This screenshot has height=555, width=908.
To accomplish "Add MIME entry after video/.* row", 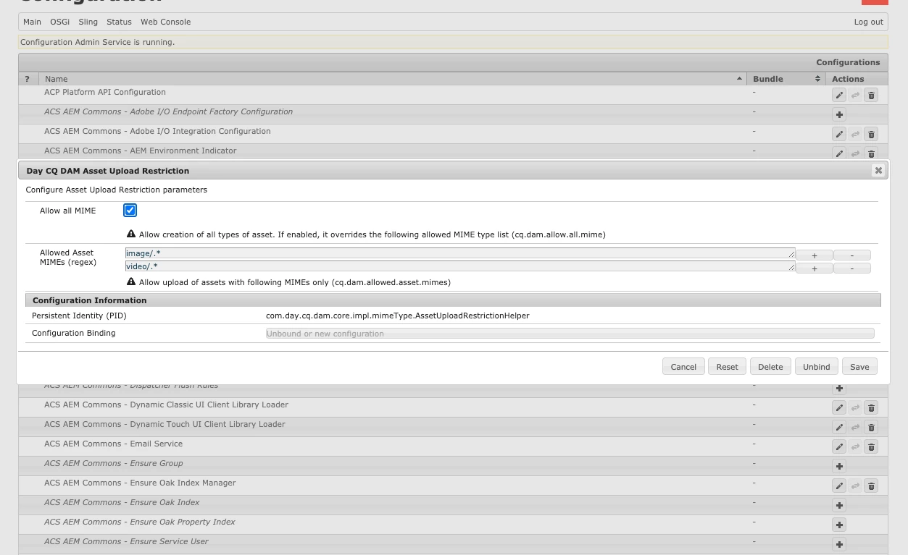I will click(x=815, y=268).
